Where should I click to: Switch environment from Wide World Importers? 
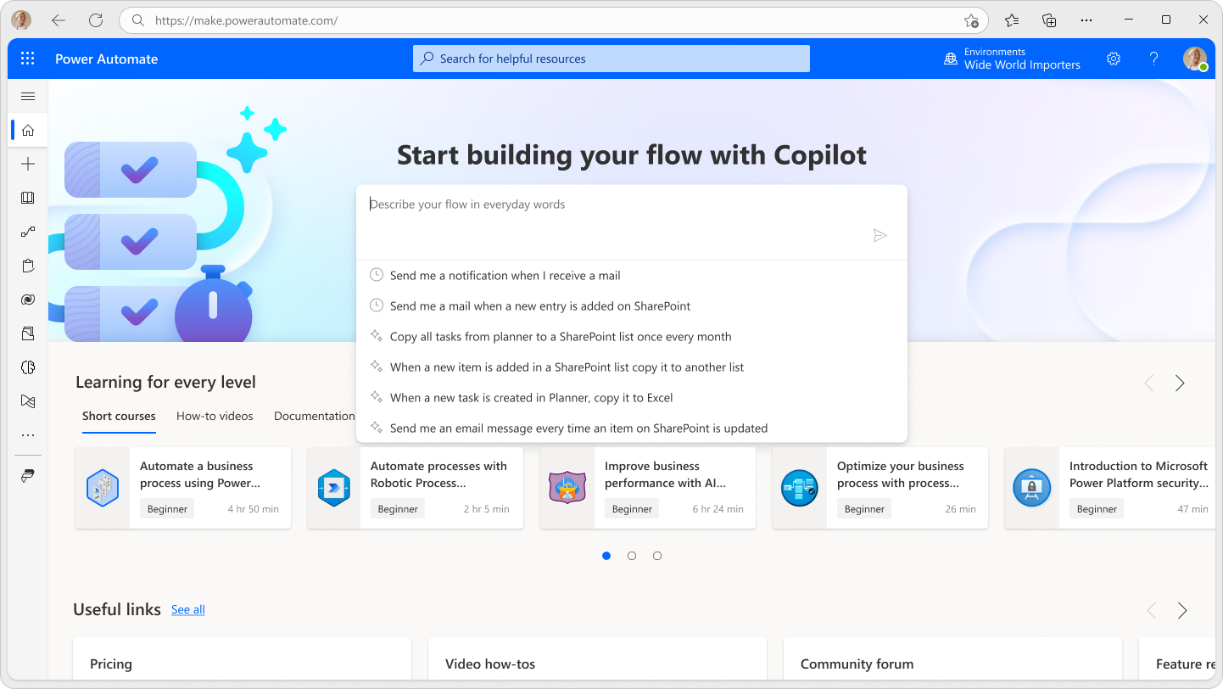[x=1022, y=64]
